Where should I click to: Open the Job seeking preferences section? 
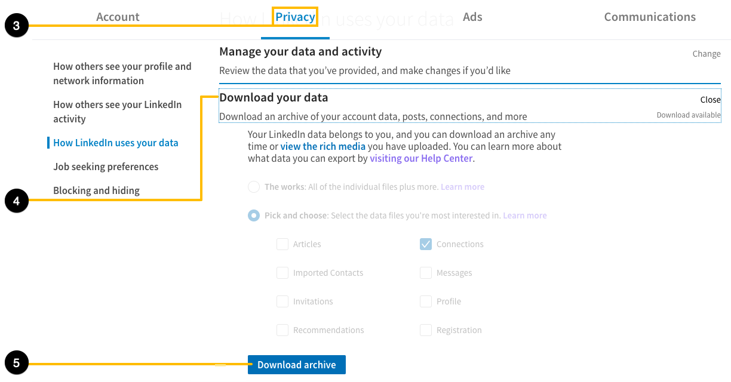106,167
